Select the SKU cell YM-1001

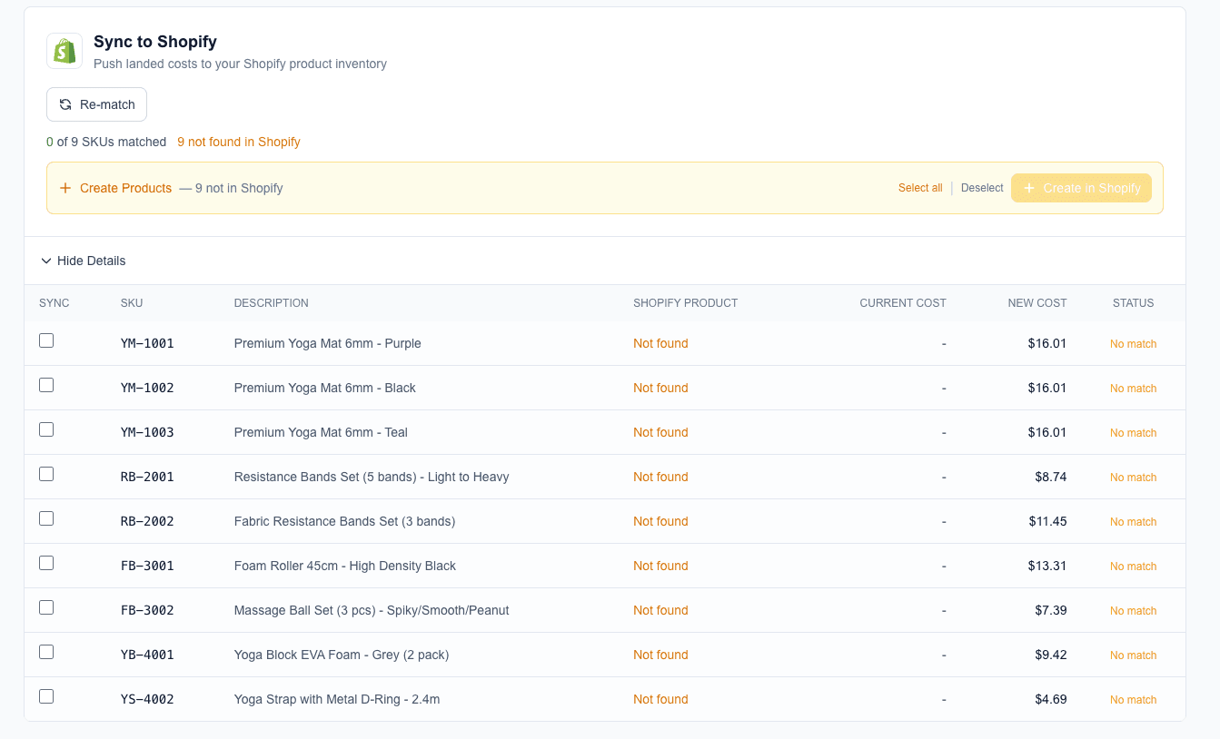click(147, 343)
